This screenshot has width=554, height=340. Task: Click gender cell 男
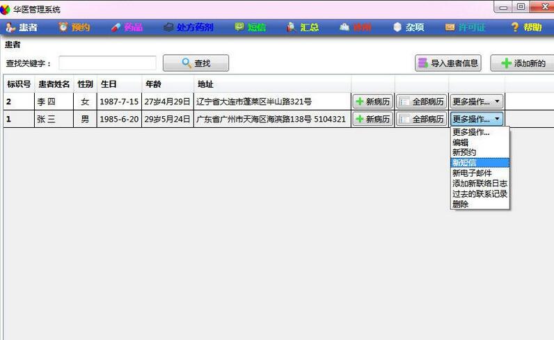(x=85, y=119)
